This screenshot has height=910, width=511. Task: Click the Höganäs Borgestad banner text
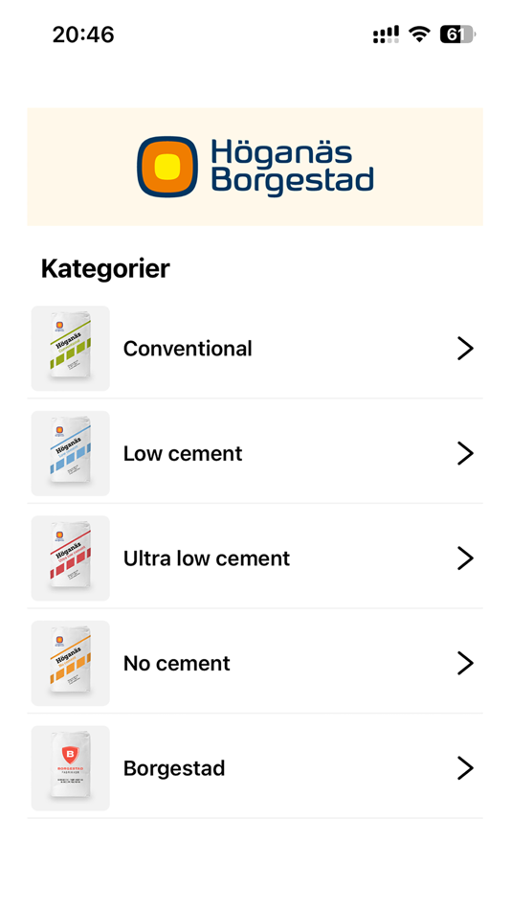click(292, 167)
